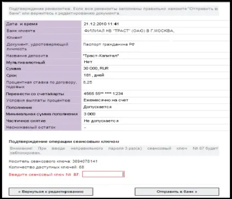Screen dimensions: 232x199
Task: Click the 'Документ, удостоверяющий личность' label
Action: coord(37,46)
